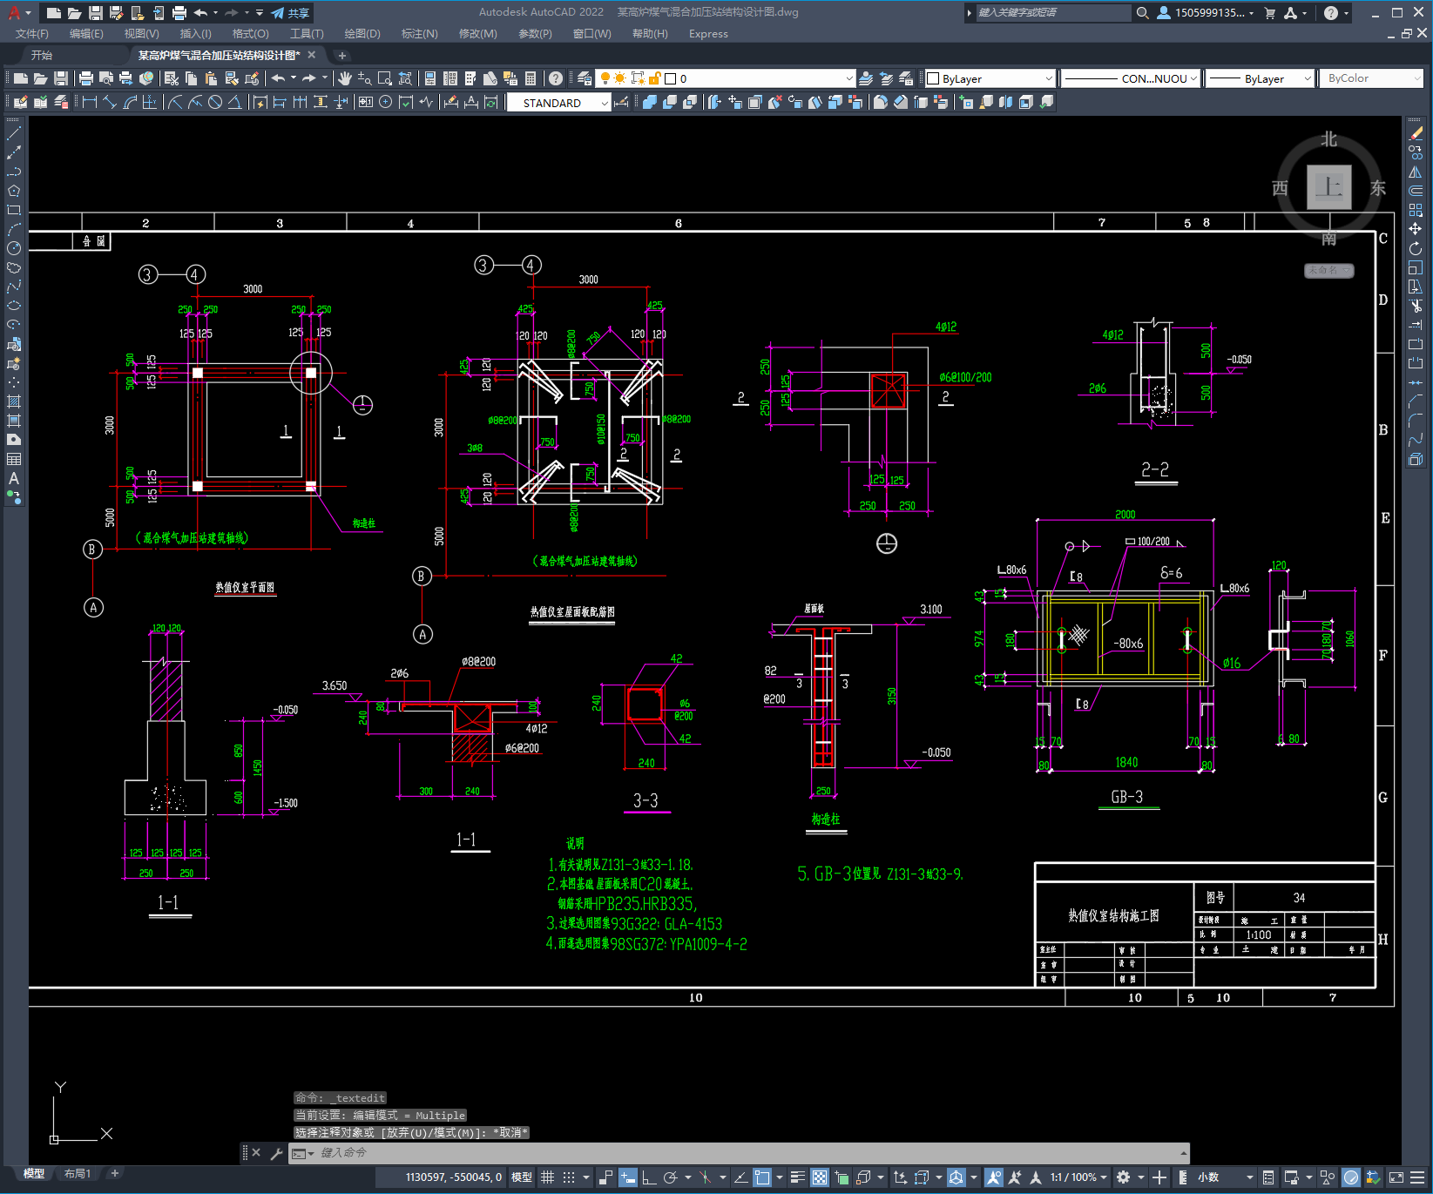
Task: Switch to the 开始 tab
Action: pyautogui.click(x=42, y=55)
